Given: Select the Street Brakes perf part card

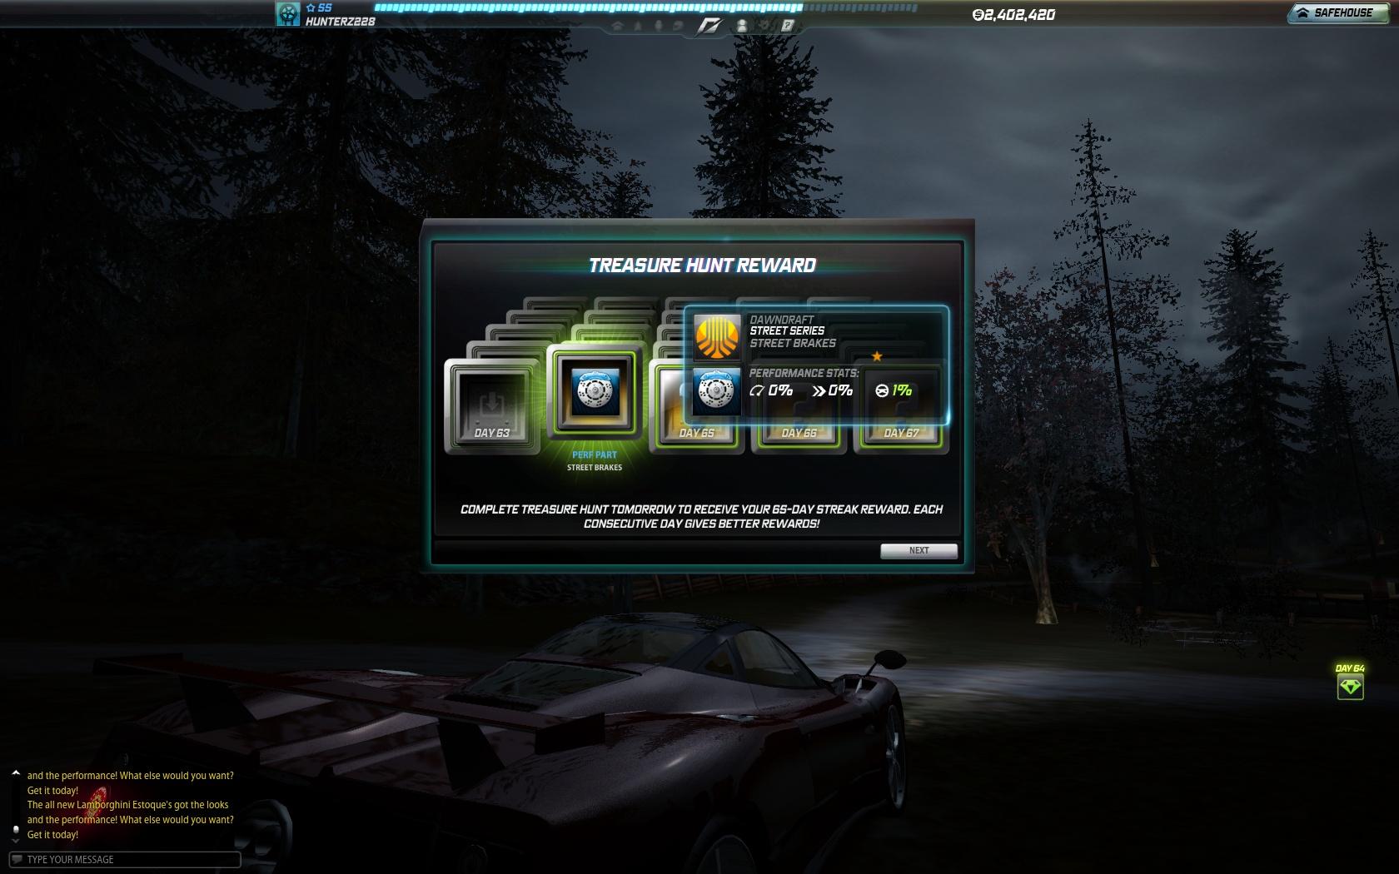Looking at the screenshot, I should (x=595, y=391).
